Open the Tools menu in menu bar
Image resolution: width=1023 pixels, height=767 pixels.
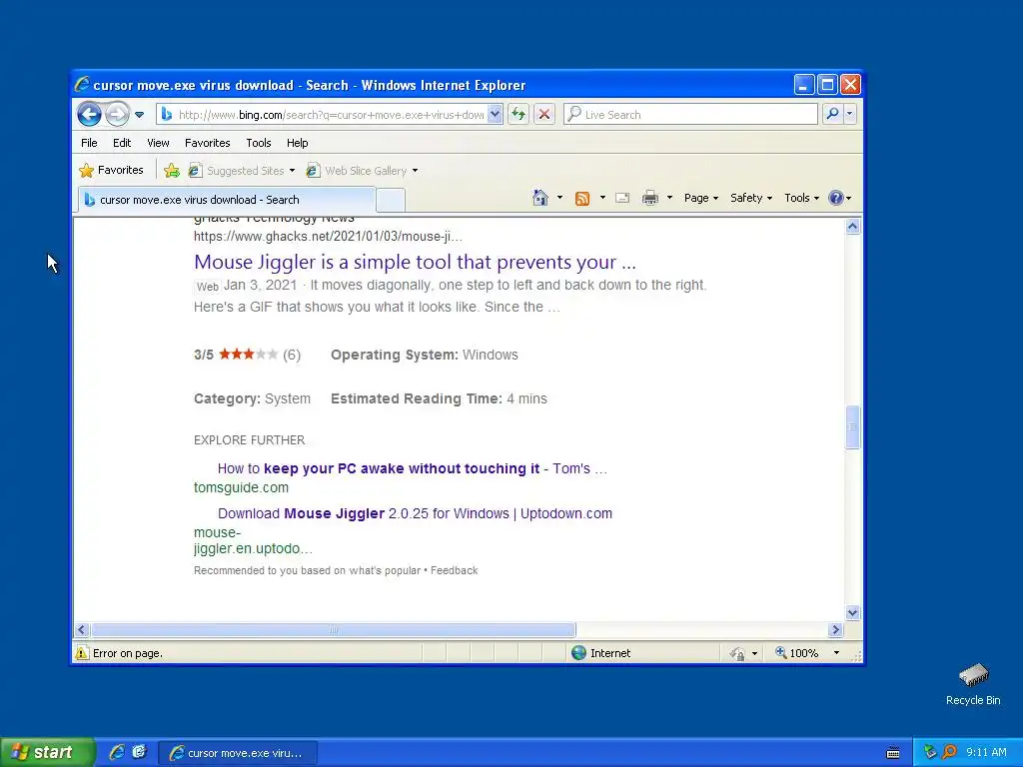point(259,143)
